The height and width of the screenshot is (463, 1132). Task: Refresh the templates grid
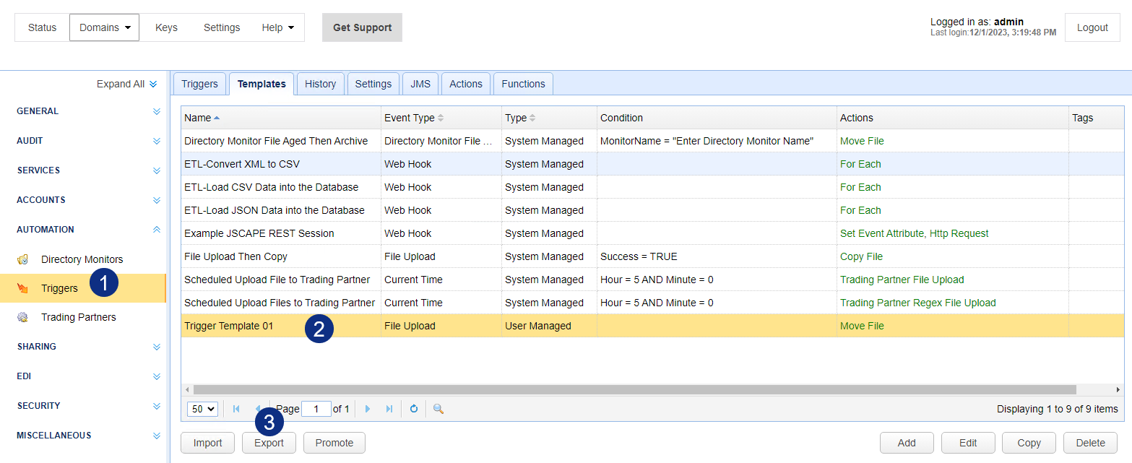pyautogui.click(x=414, y=409)
